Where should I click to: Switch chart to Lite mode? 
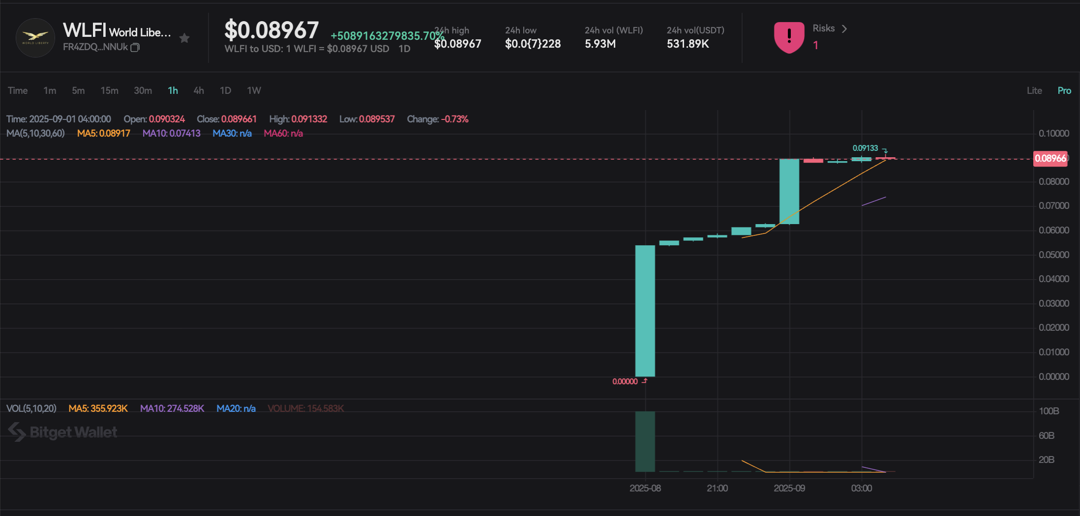point(1034,90)
